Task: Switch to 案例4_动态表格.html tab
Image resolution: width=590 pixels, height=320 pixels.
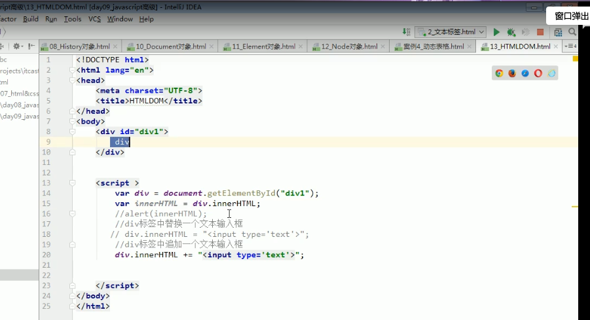Action: [x=433, y=46]
